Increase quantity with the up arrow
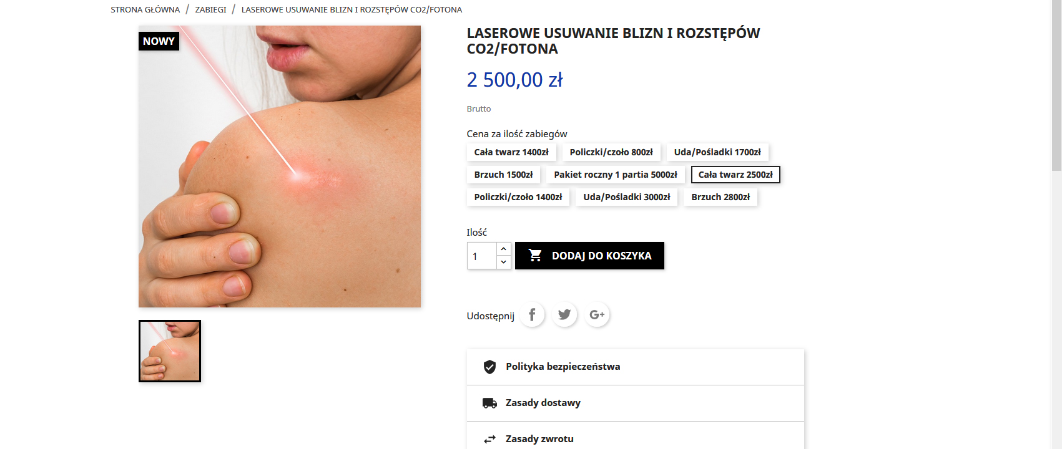 point(504,249)
